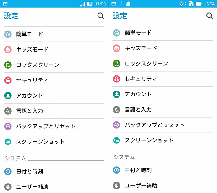Open ロックスクリーン settings on the 15:04 screen
Image resolution: width=217 pixels, height=193 pixels.
coord(146,64)
